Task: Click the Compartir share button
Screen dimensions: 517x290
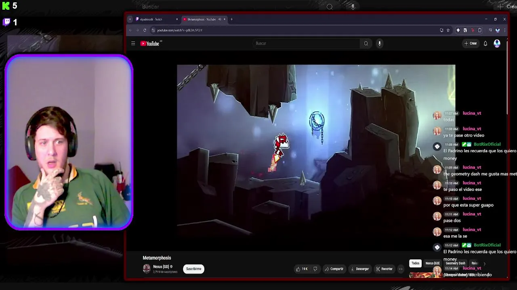Action: (334, 269)
